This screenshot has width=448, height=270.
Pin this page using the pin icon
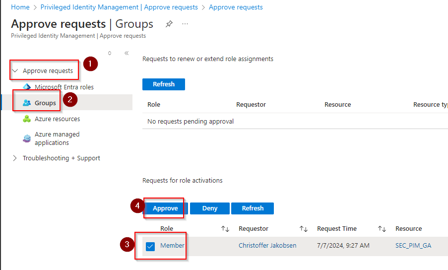pos(169,24)
